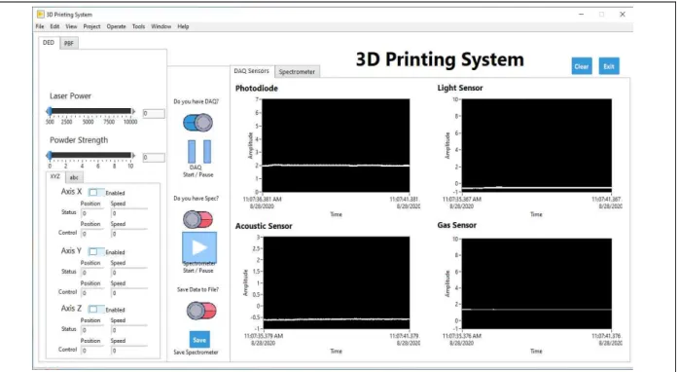Open the Operate menu
The height and width of the screenshot is (372, 679).
(x=116, y=26)
